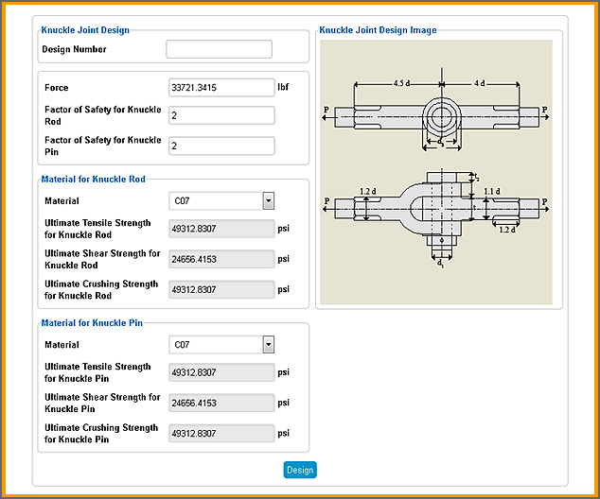Image resolution: width=600 pixels, height=499 pixels.
Task: Click Ultimate Tensile Strength for Knuckle Pin field
Action: [x=221, y=372]
